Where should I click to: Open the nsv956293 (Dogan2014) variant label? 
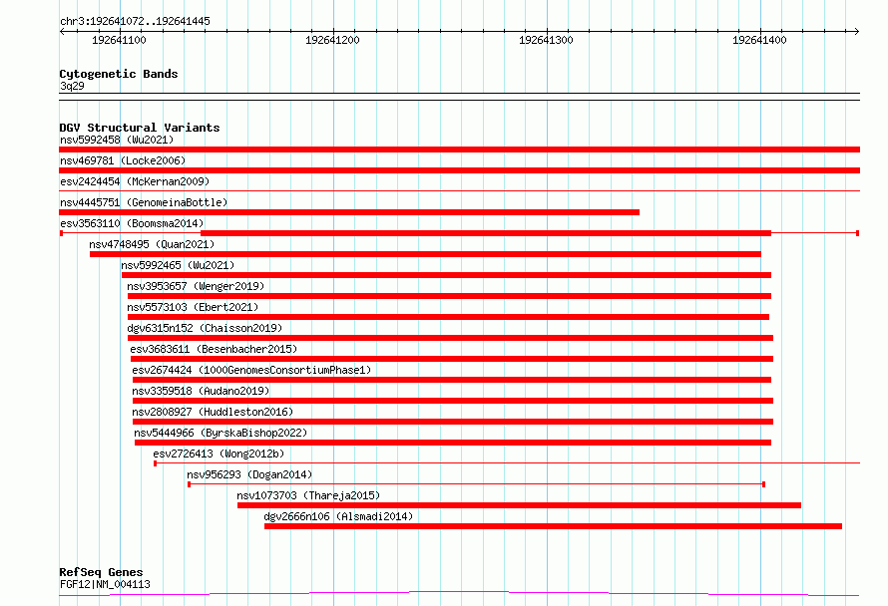tap(249, 474)
